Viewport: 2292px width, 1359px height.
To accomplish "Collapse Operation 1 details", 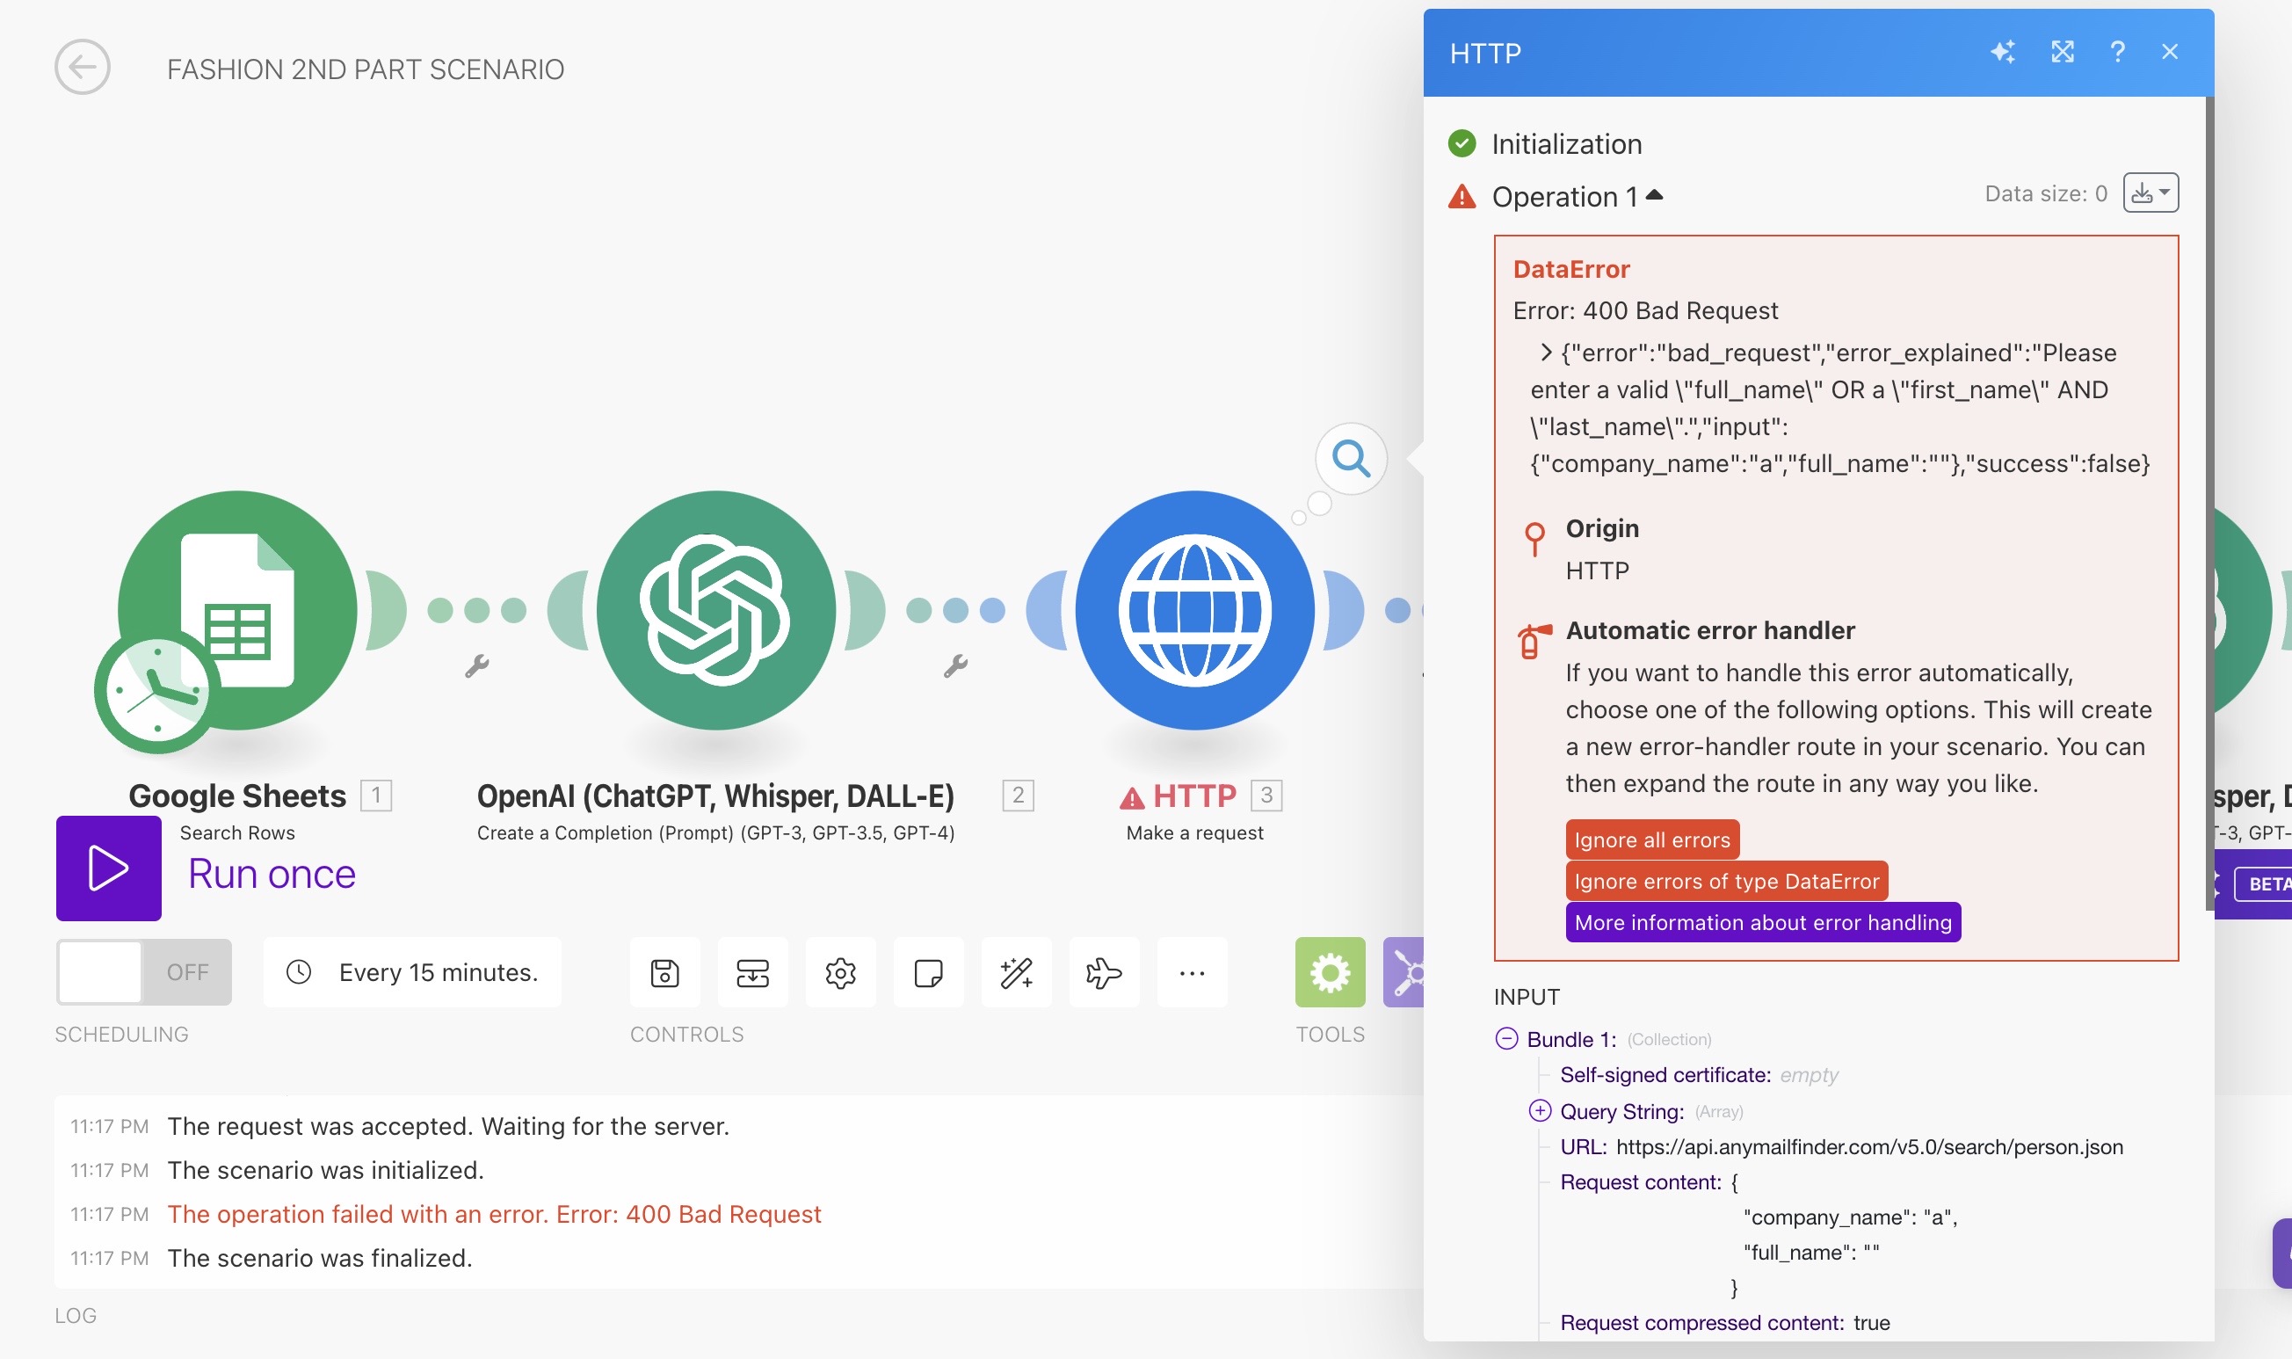I will click(1653, 196).
